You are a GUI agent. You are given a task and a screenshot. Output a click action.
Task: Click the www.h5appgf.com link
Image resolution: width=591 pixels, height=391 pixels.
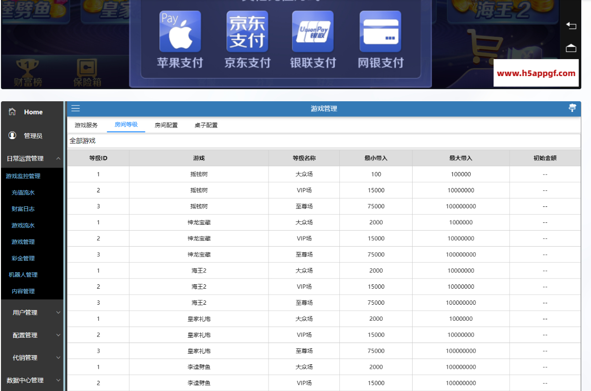536,74
